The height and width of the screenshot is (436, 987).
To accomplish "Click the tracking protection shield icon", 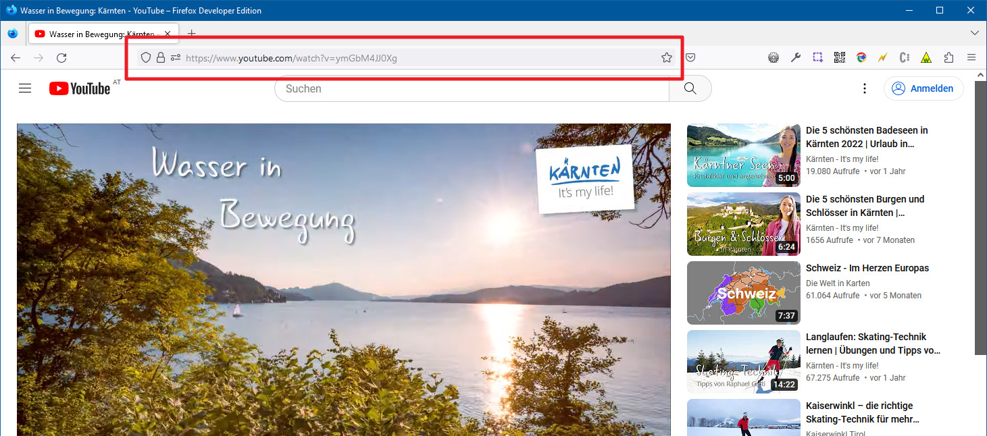I will 145,58.
